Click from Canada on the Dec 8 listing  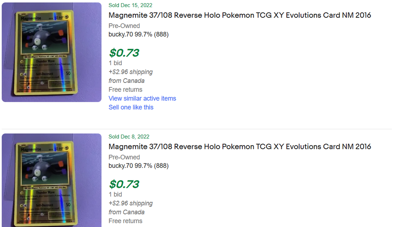coord(126,212)
